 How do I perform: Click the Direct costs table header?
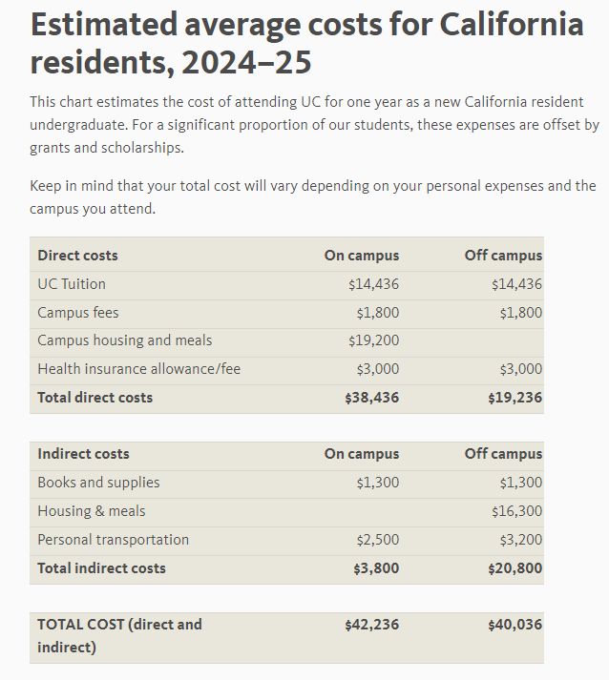pos(77,256)
